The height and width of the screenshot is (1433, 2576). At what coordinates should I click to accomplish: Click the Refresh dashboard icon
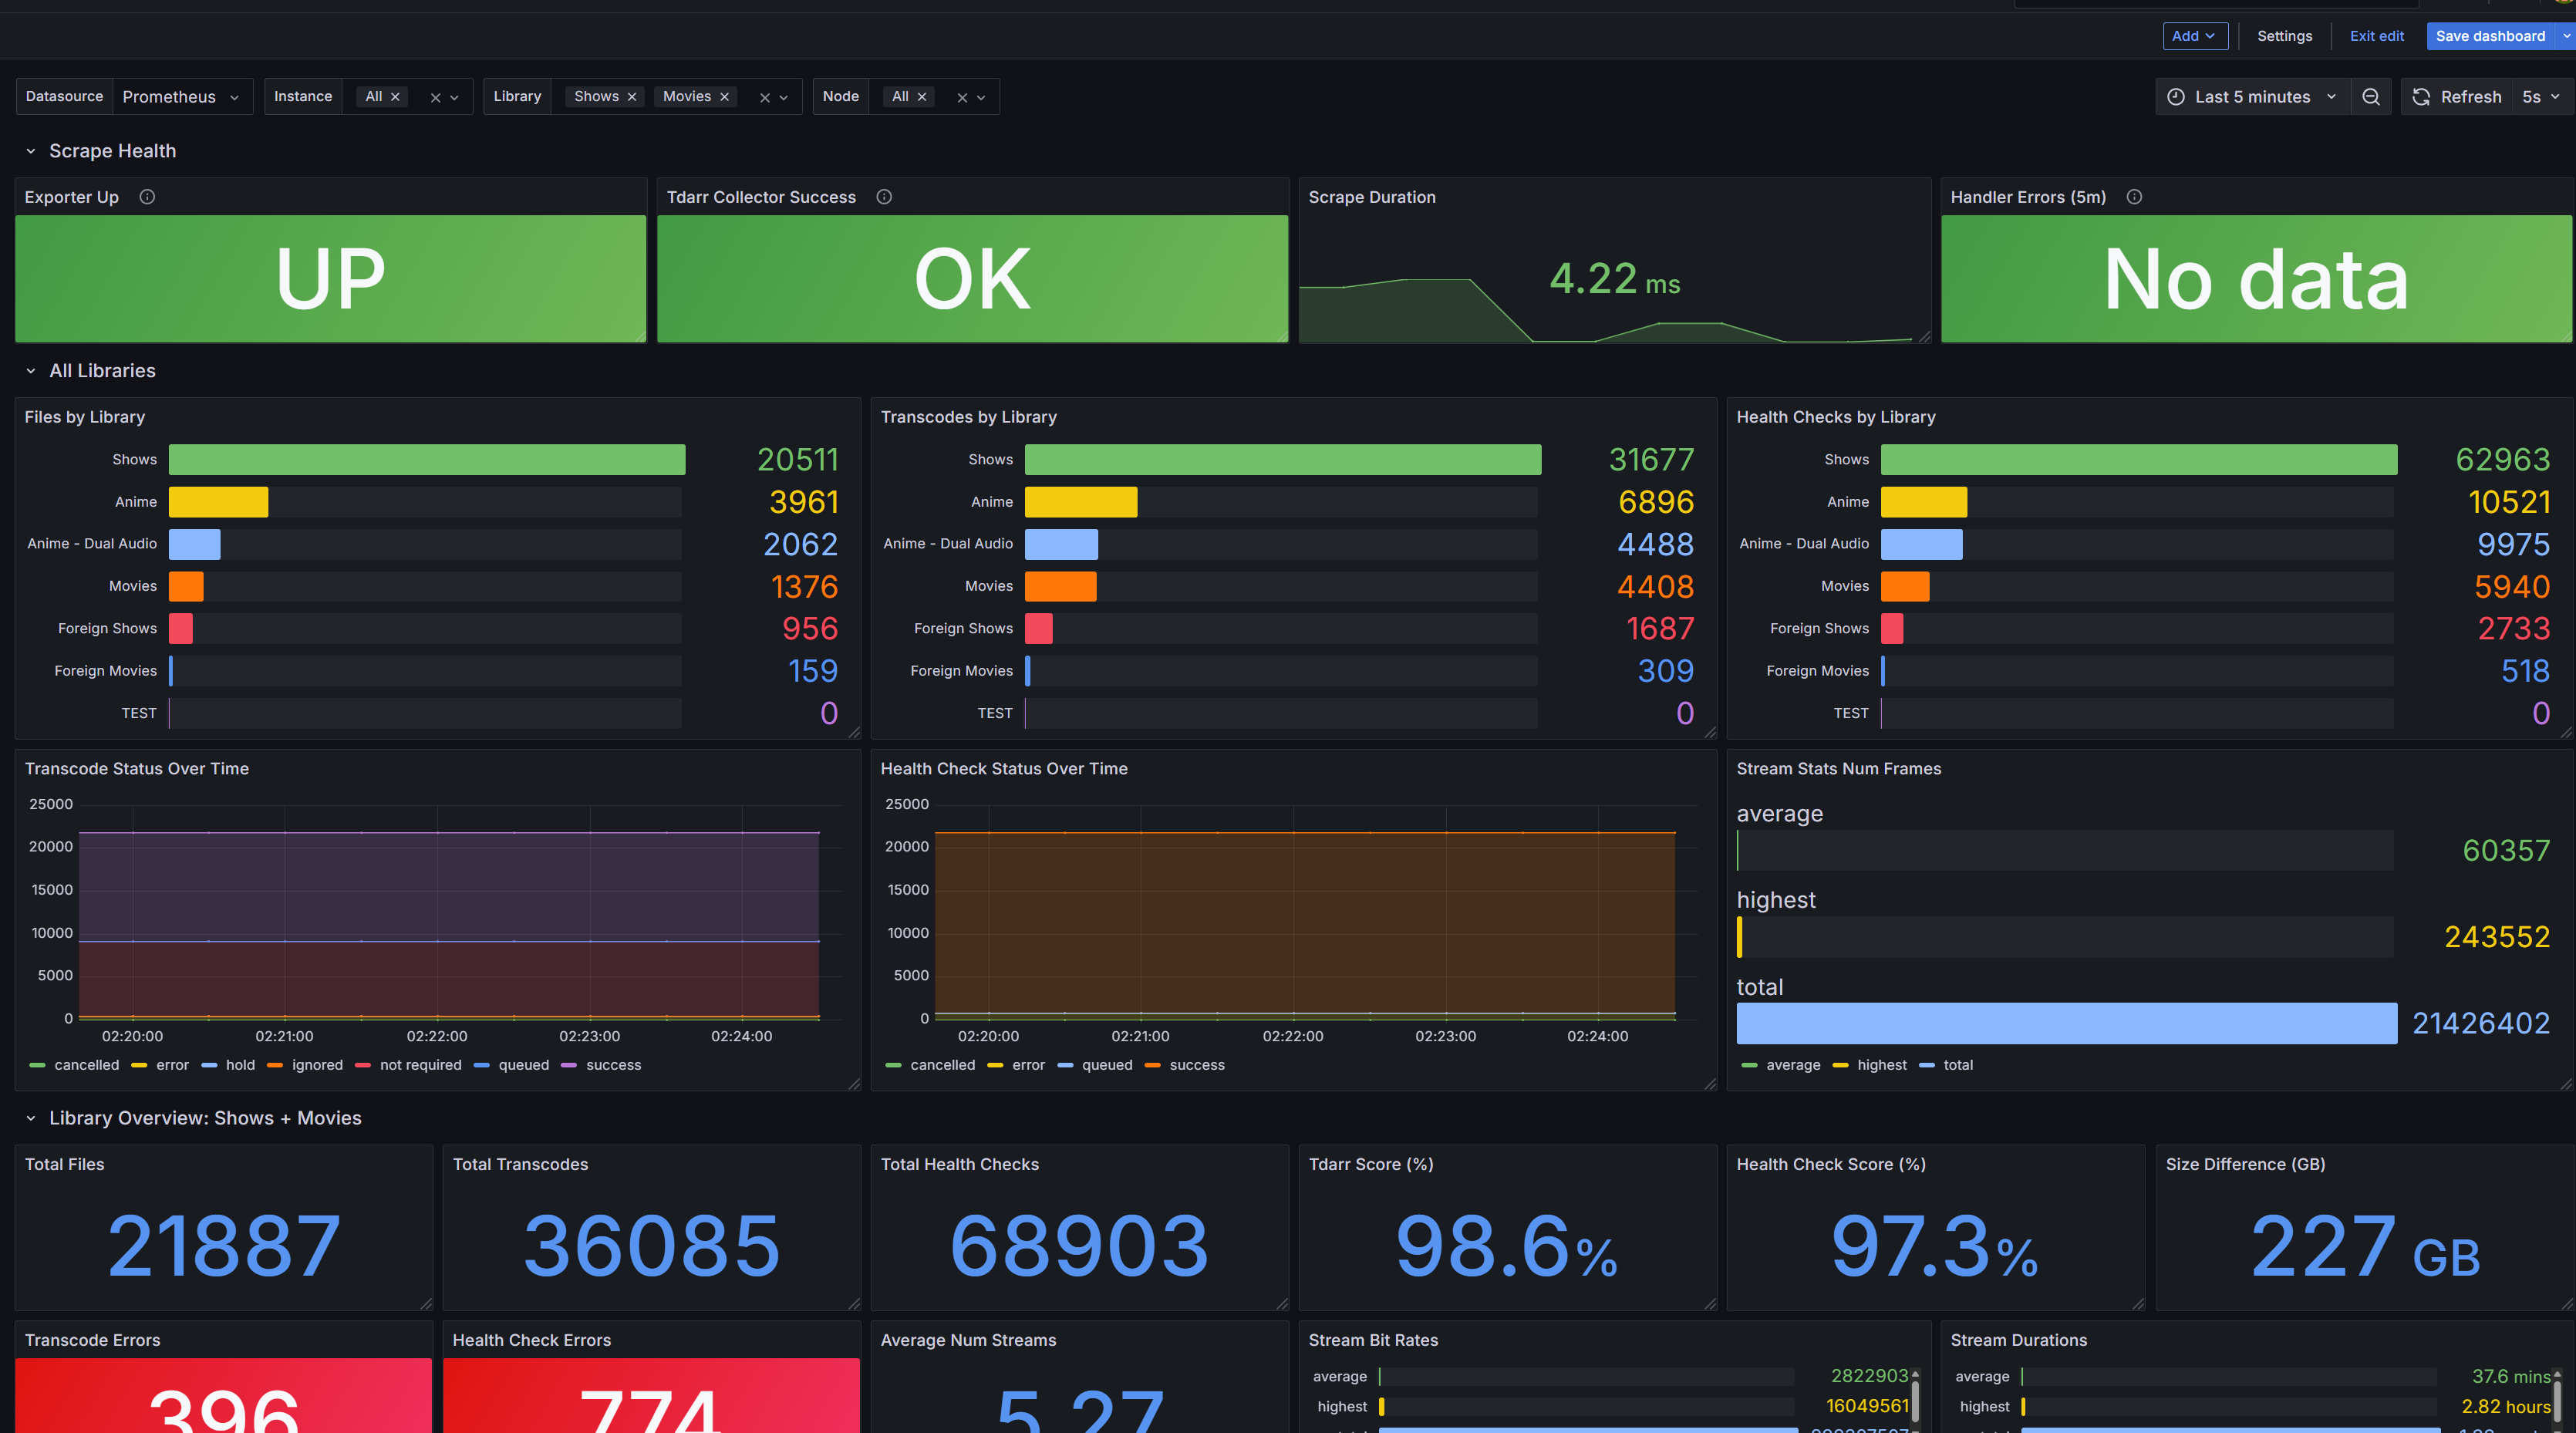[x=2421, y=97]
